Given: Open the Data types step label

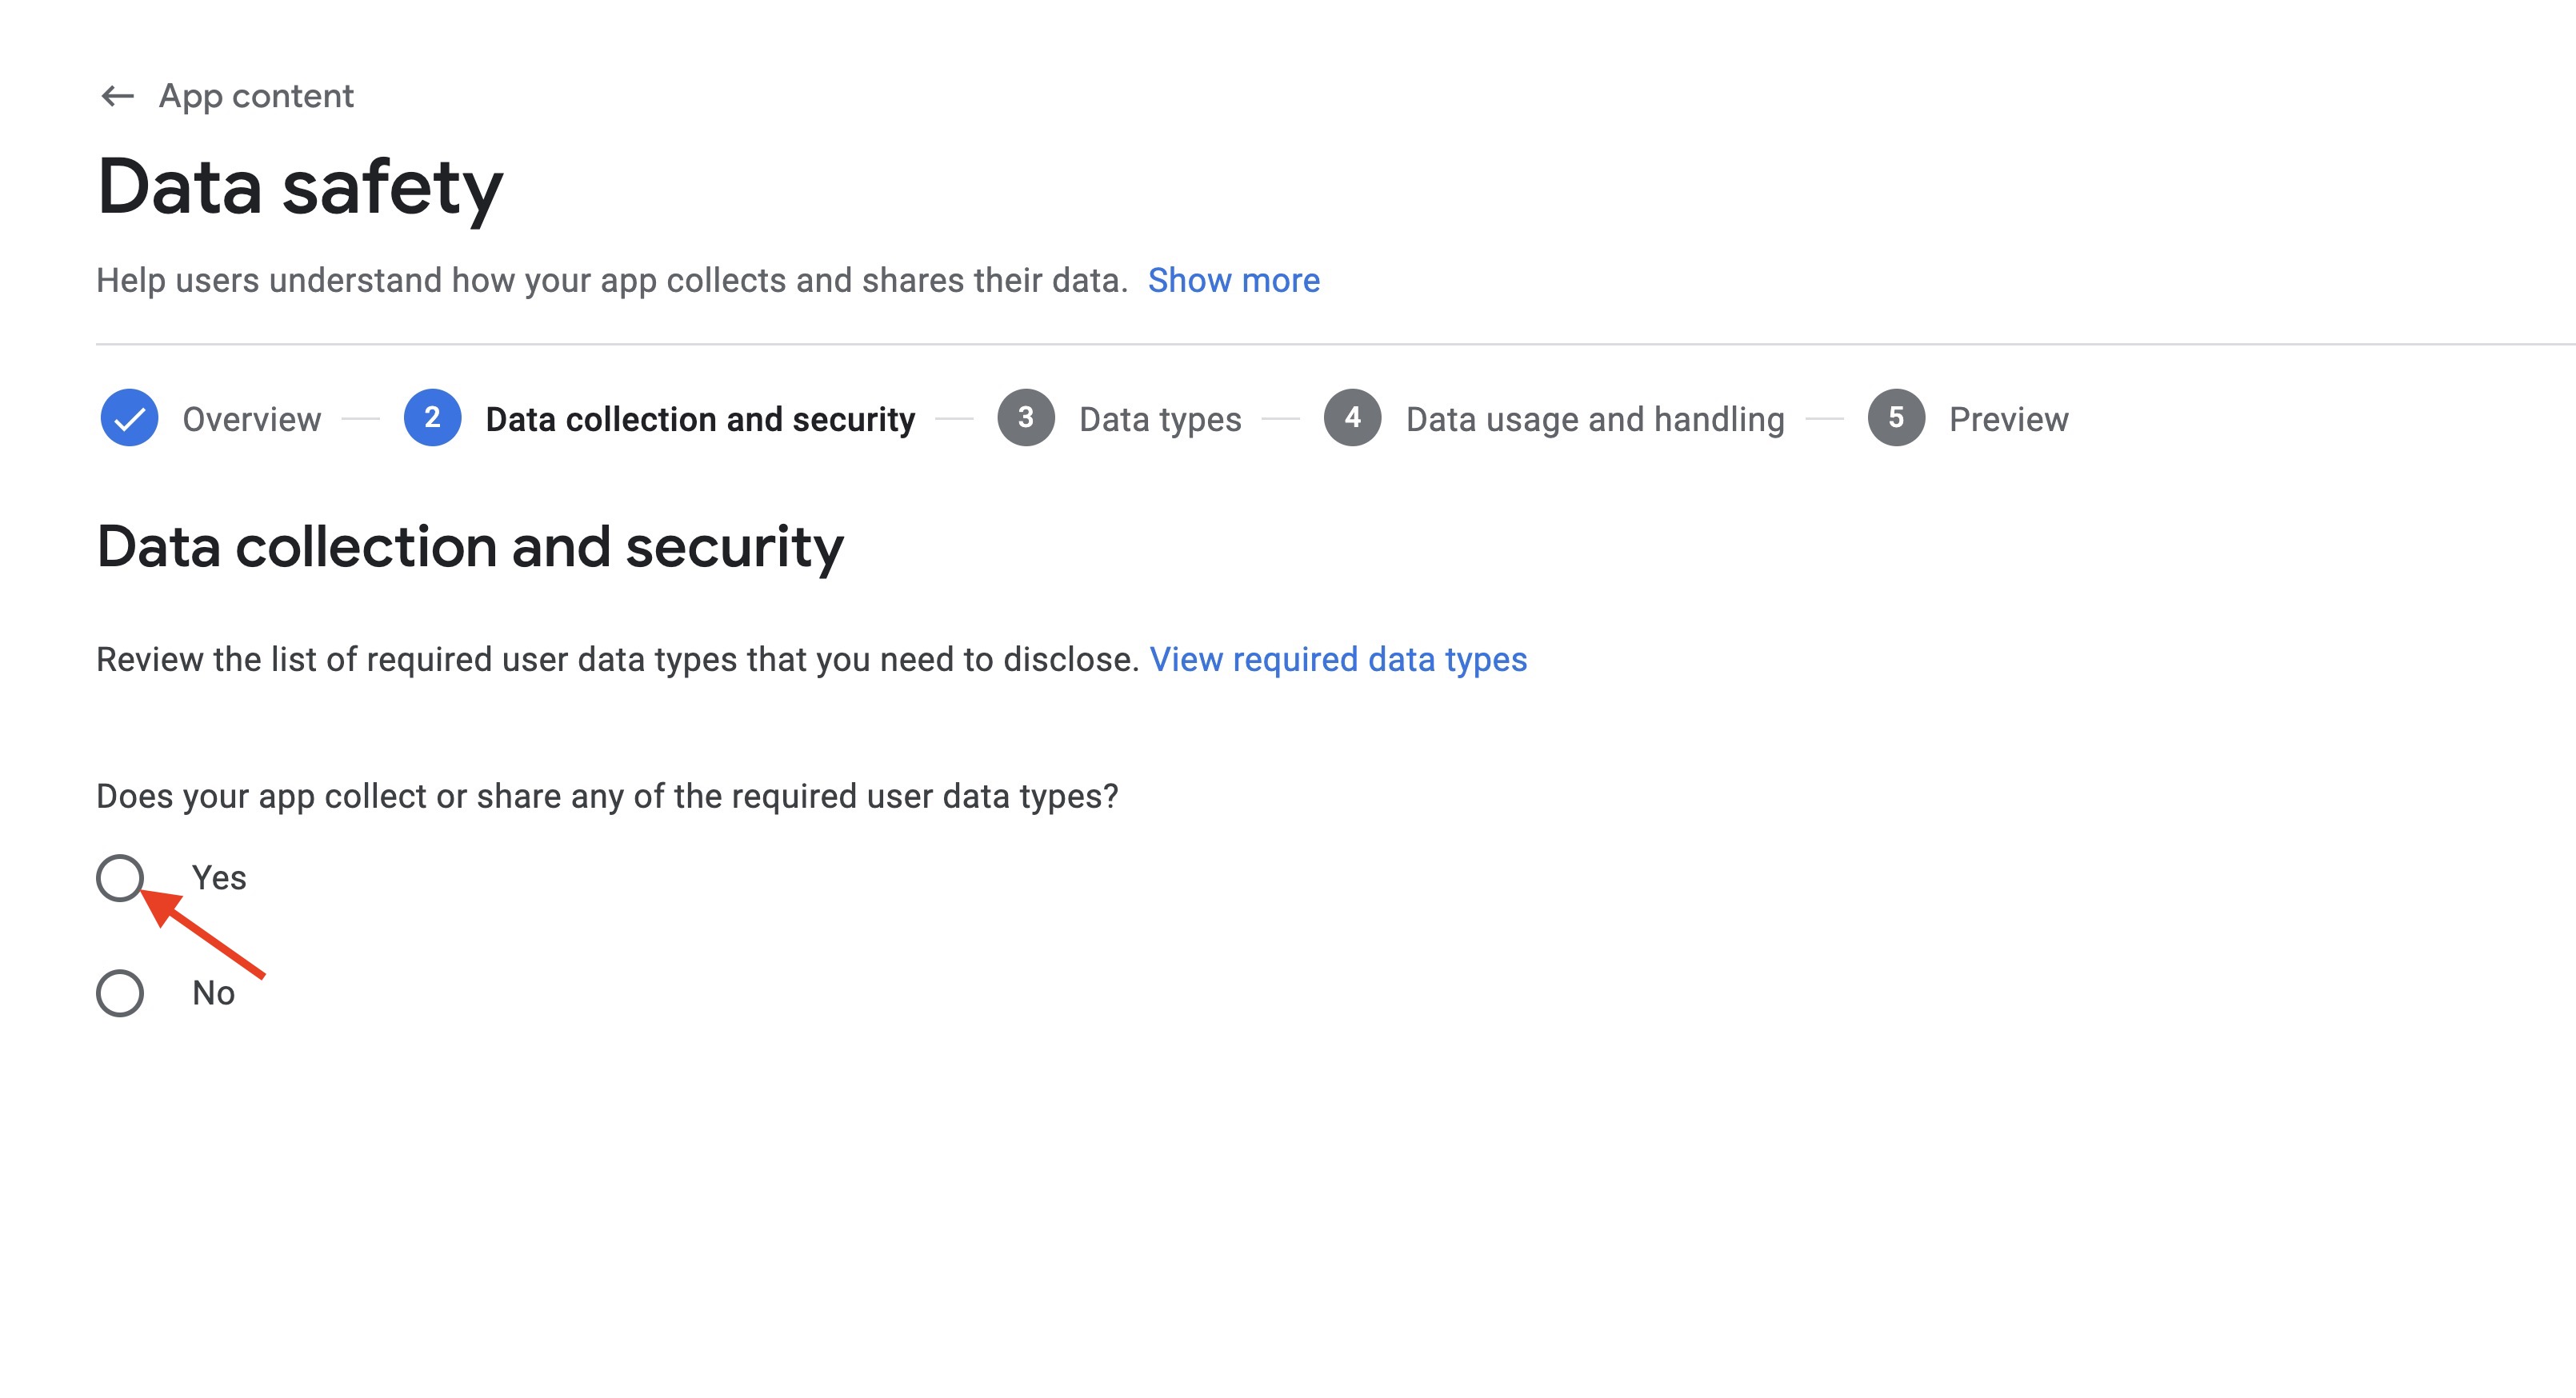Looking at the screenshot, I should coord(1159,419).
